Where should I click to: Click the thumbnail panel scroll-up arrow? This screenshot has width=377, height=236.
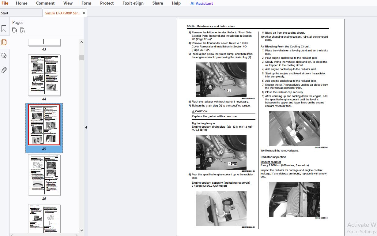click(x=81, y=42)
